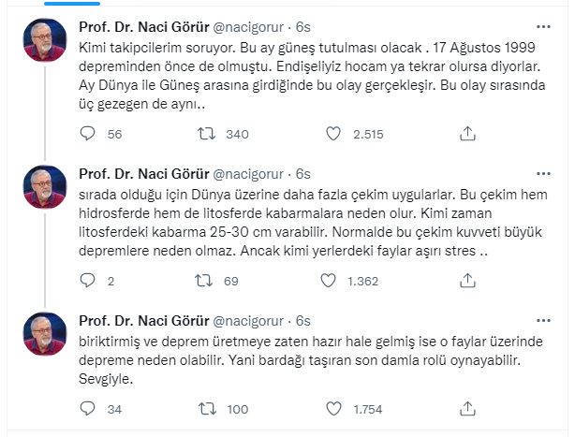Image resolution: width=575 pixels, height=437 pixels.
Task: Click the 6s timestamp on first tweet
Action: click(303, 27)
